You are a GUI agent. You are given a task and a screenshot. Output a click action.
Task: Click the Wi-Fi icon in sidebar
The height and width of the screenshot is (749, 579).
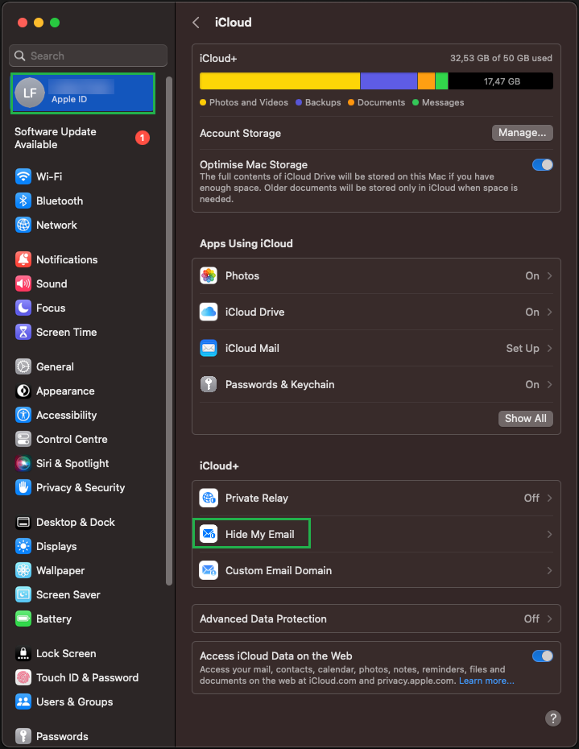[23, 176]
